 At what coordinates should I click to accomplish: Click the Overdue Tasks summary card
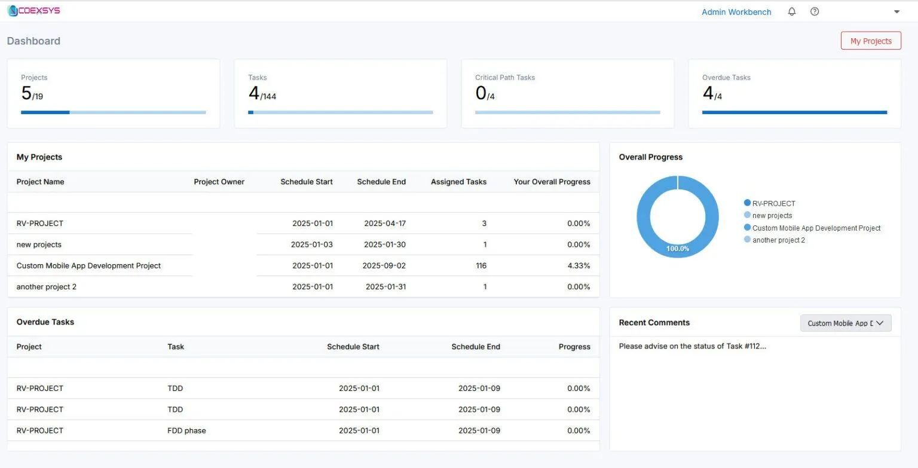click(x=794, y=93)
